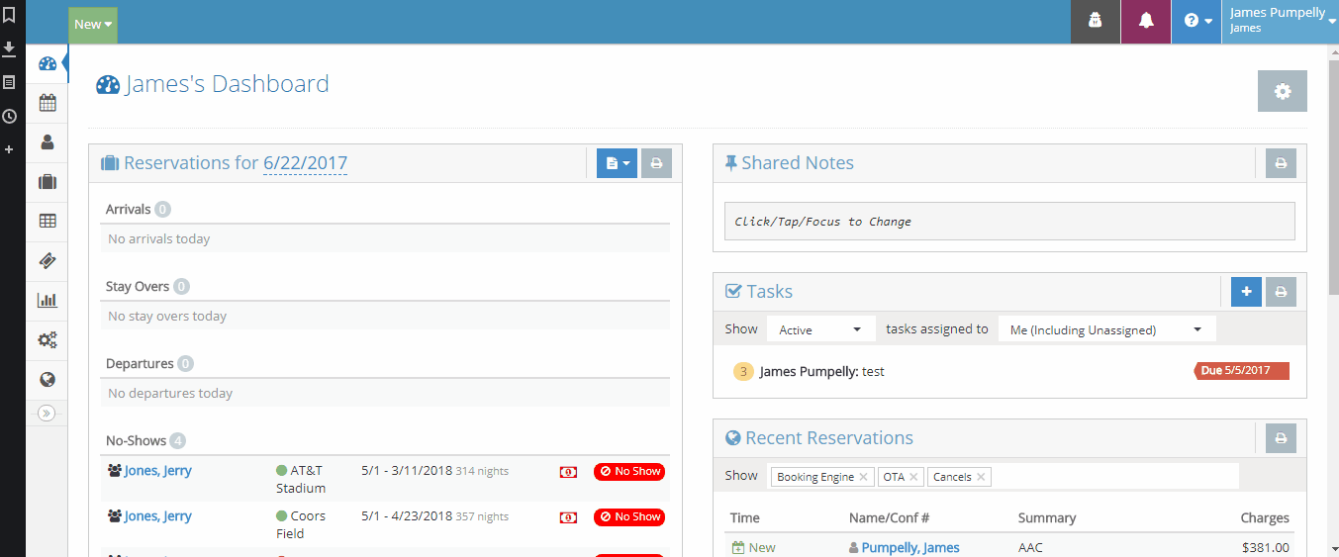Open the help question mark menu
This screenshot has width=1339, height=557.
point(1196,21)
